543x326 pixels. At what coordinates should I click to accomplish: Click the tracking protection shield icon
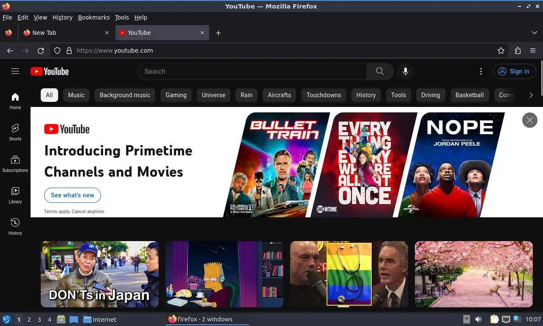coord(57,51)
